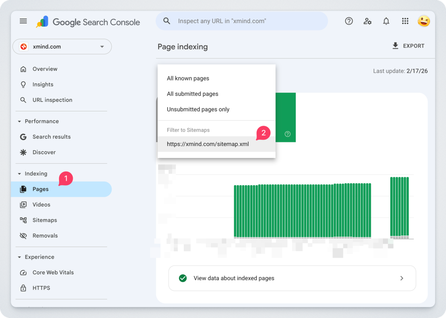This screenshot has width=446, height=318.
Task: Collapse the Performance section
Action: [x=19, y=121]
